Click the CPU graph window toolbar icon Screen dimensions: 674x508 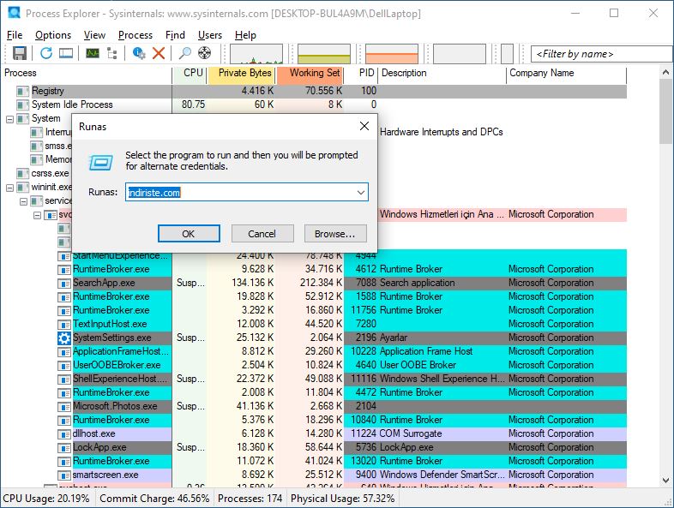93,53
